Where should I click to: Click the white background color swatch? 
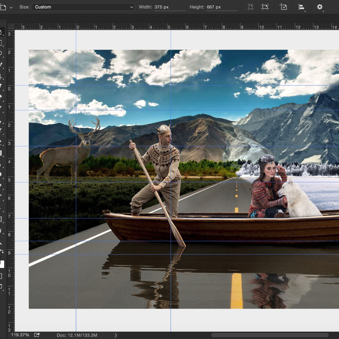click(2, 264)
